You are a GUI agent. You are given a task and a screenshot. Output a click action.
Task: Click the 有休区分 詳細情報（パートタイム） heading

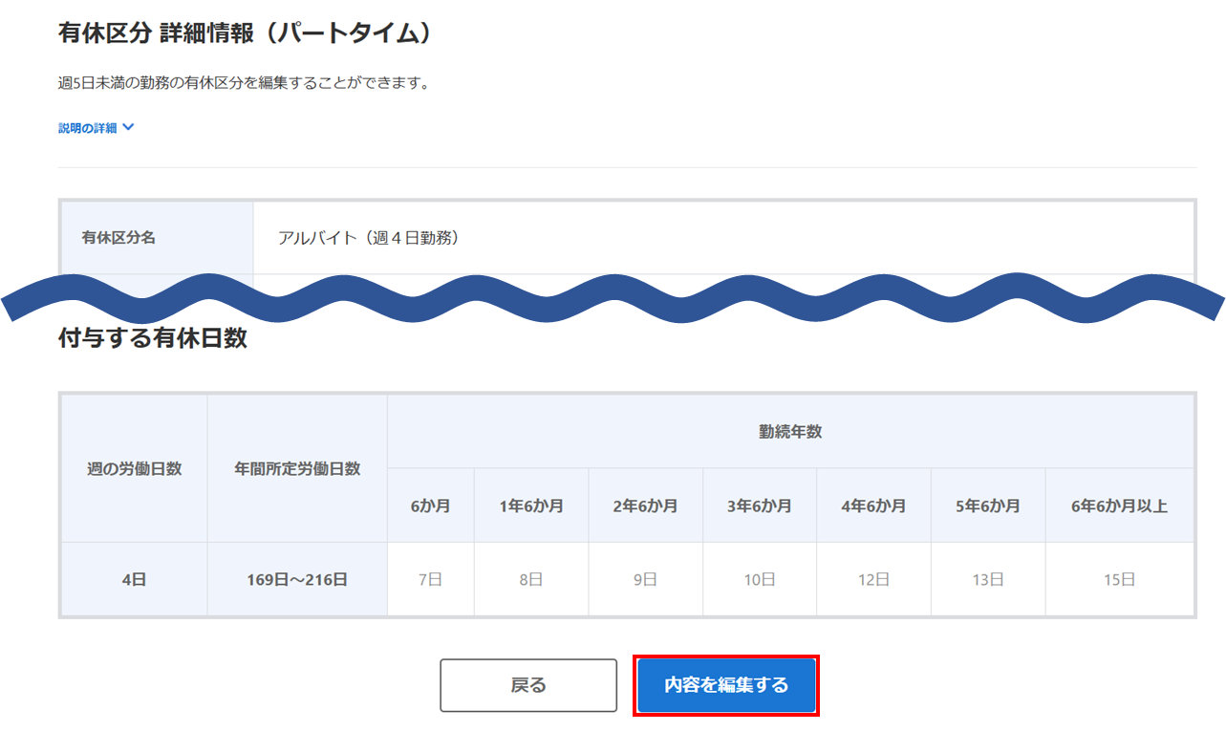coord(246,33)
